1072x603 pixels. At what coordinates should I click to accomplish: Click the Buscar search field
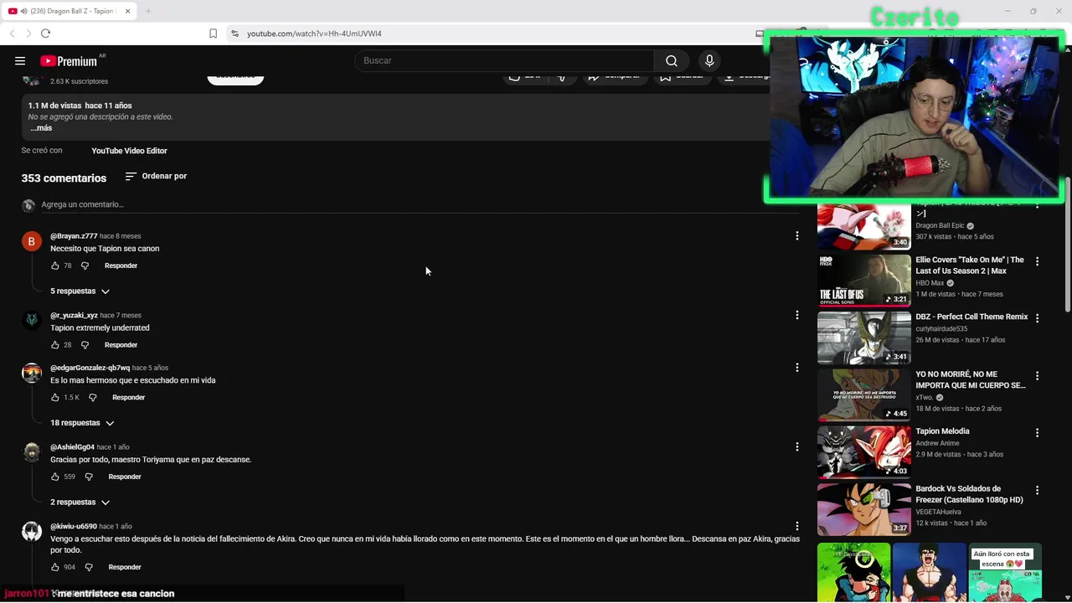coord(504,60)
